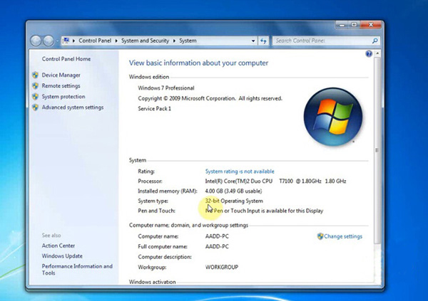Click '4.00 GB (3.49 GB usable)' value
This screenshot has height=301, width=428.
point(233,191)
